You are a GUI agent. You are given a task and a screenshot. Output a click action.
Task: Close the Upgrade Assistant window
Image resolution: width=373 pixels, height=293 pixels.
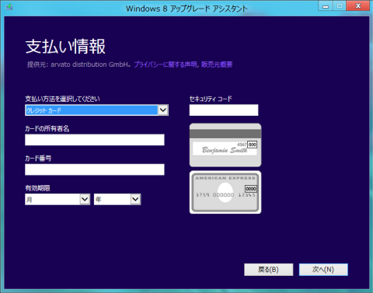coord(358,5)
